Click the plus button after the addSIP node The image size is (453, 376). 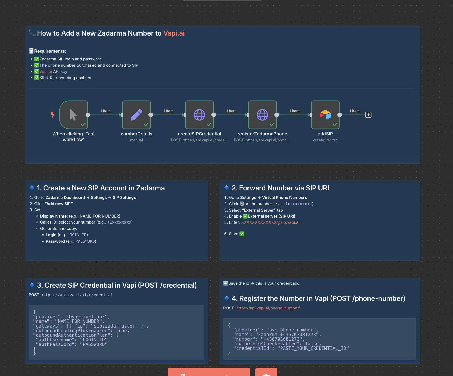click(x=368, y=115)
